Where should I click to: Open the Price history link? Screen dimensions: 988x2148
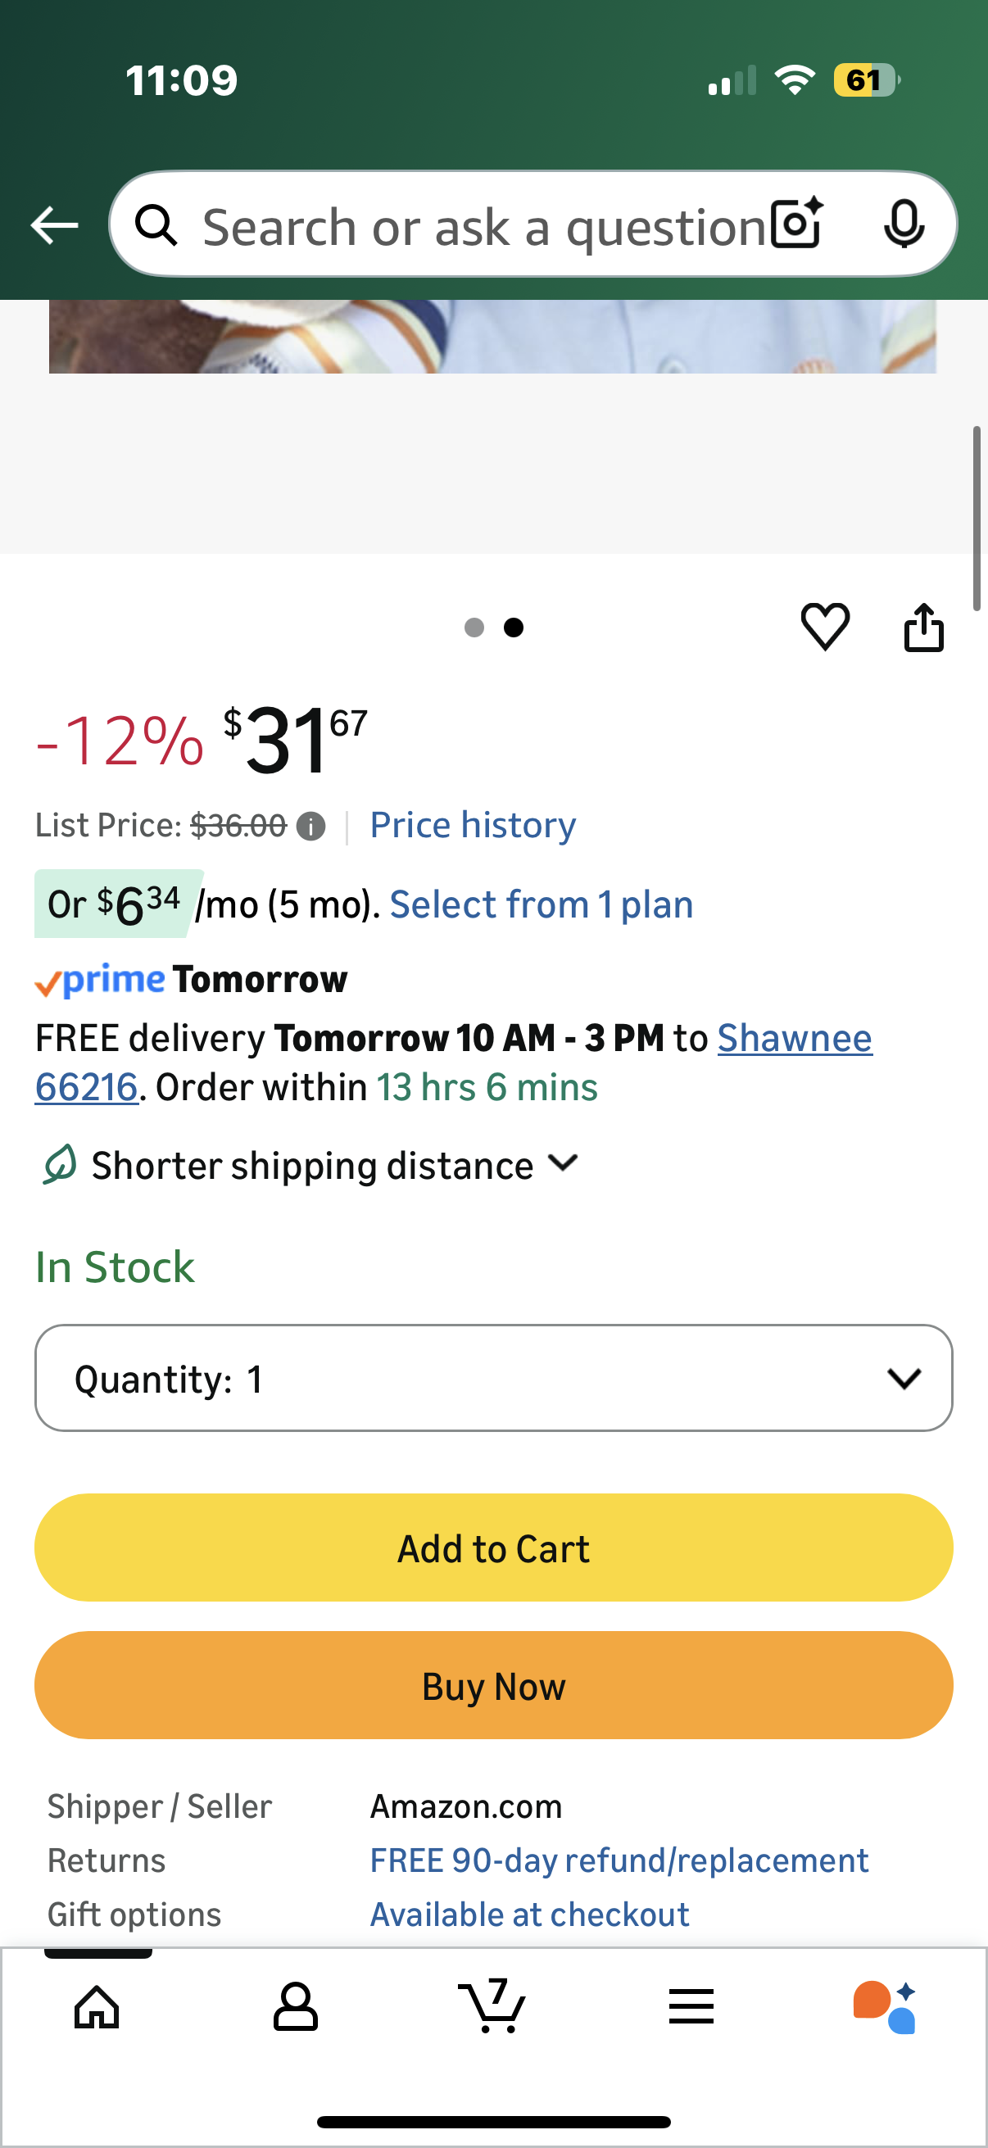click(x=473, y=826)
